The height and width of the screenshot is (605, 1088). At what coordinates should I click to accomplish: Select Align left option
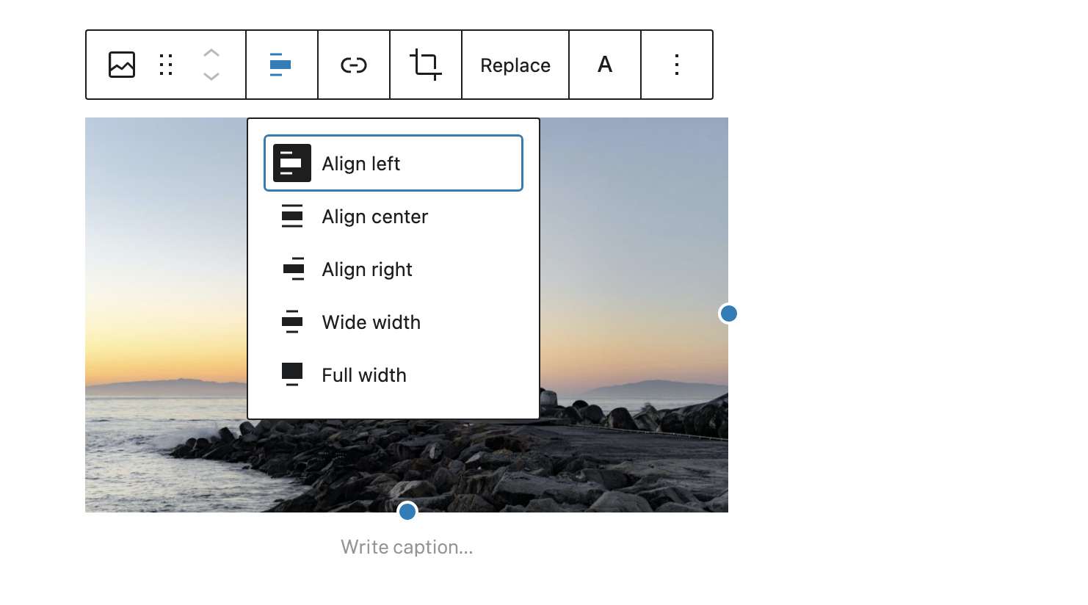394,163
